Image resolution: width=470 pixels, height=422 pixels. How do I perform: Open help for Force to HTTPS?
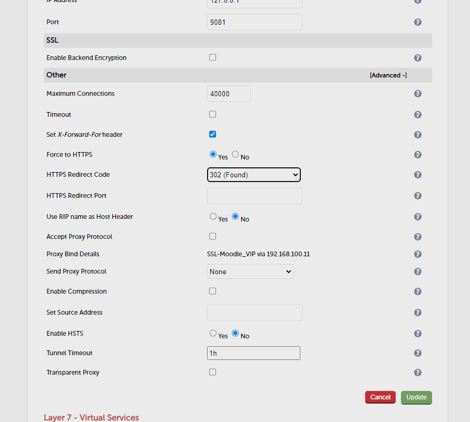tap(417, 154)
